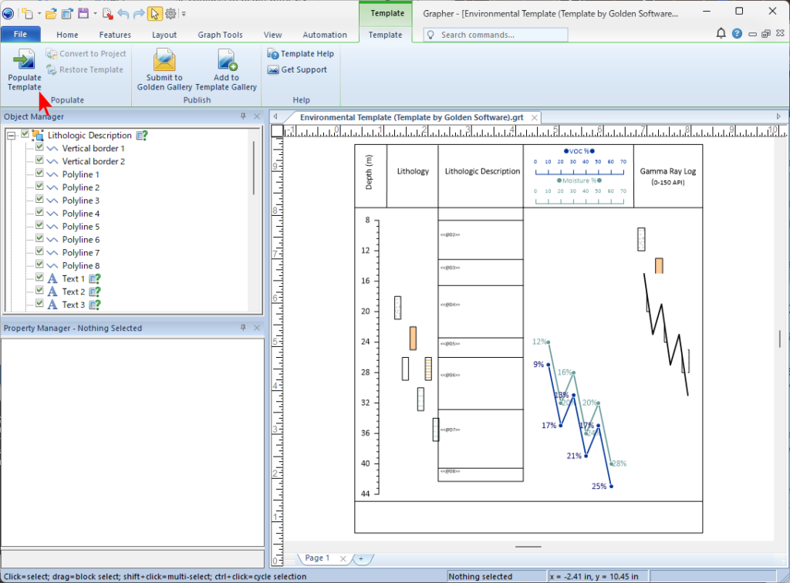790x583 pixels.
Task: Click Submit to Golden Gallery icon
Action: 164,60
